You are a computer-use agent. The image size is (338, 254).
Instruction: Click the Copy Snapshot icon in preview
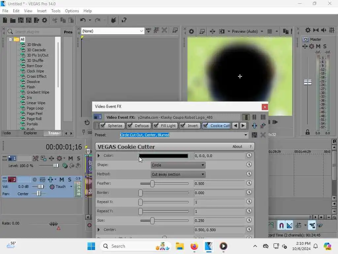286,31
